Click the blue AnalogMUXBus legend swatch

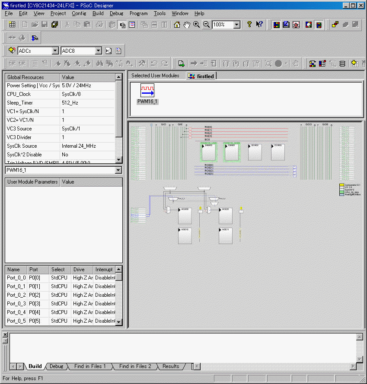[342, 195]
